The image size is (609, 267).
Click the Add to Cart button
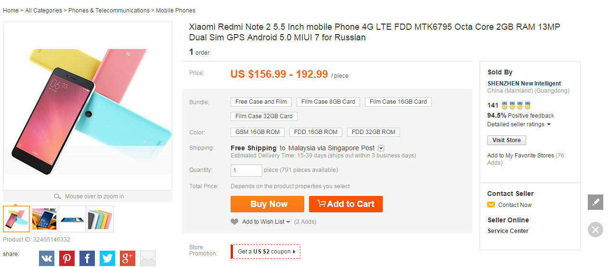click(346, 204)
